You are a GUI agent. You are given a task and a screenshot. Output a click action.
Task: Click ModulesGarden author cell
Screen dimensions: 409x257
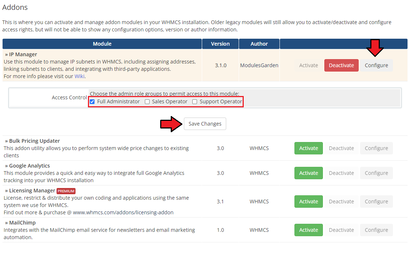click(259, 65)
